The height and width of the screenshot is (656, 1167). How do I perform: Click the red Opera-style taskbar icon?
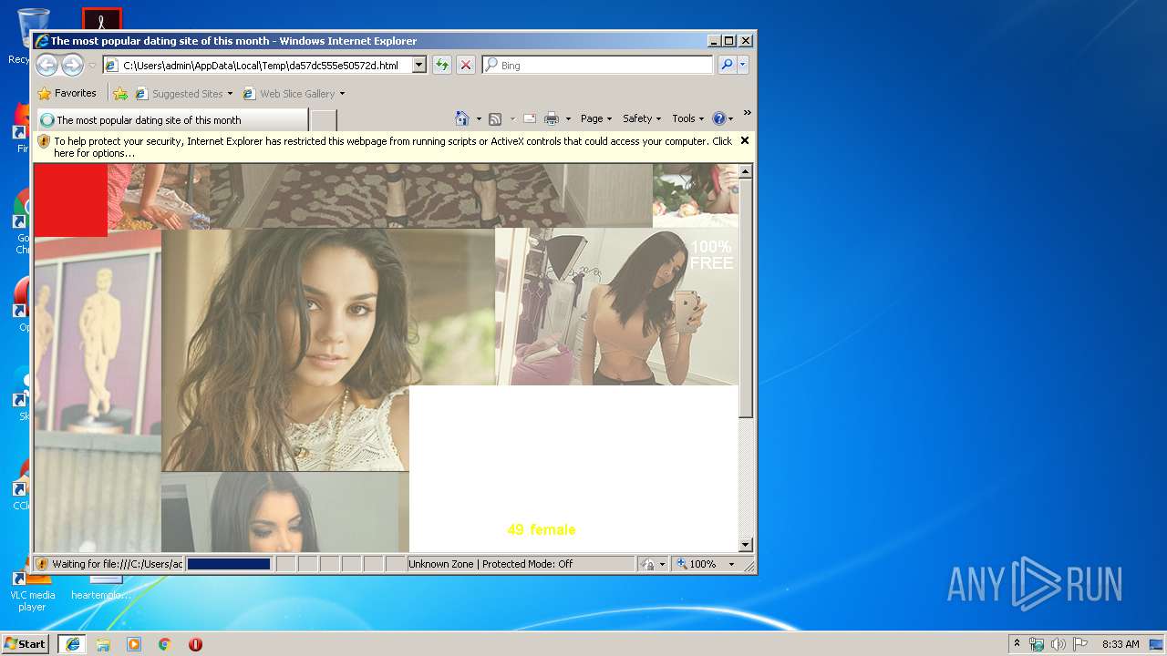195,644
